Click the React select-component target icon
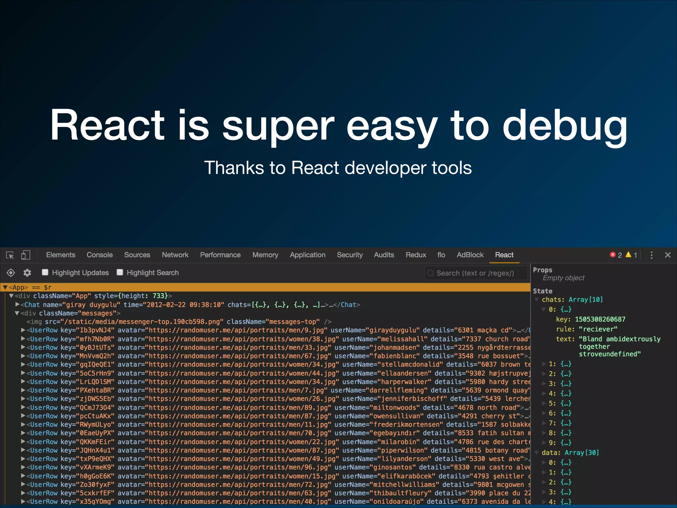The height and width of the screenshot is (508, 677). (x=11, y=273)
